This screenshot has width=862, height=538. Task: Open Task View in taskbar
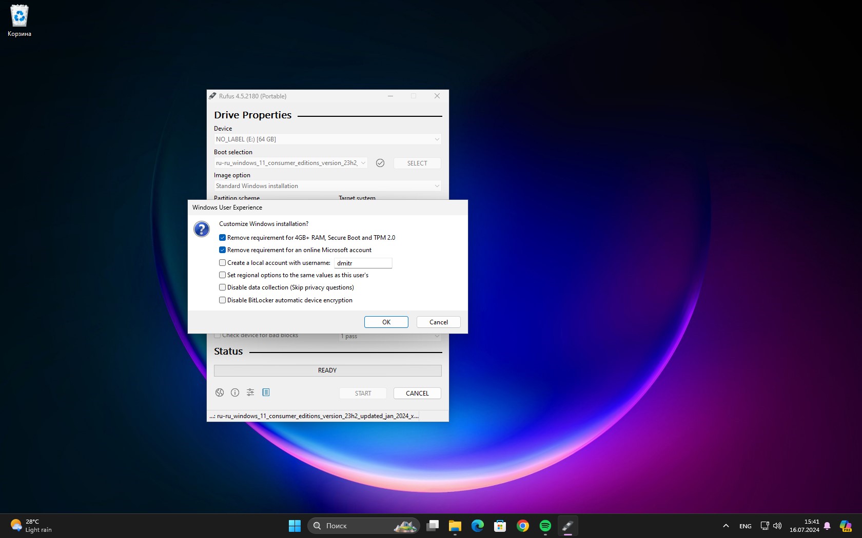(433, 526)
